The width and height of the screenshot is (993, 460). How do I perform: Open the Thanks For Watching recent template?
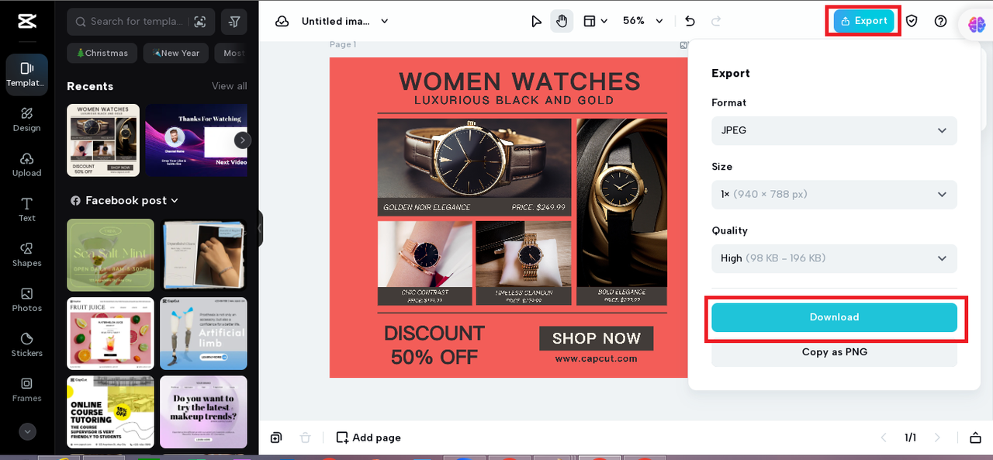click(x=196, y=140)
